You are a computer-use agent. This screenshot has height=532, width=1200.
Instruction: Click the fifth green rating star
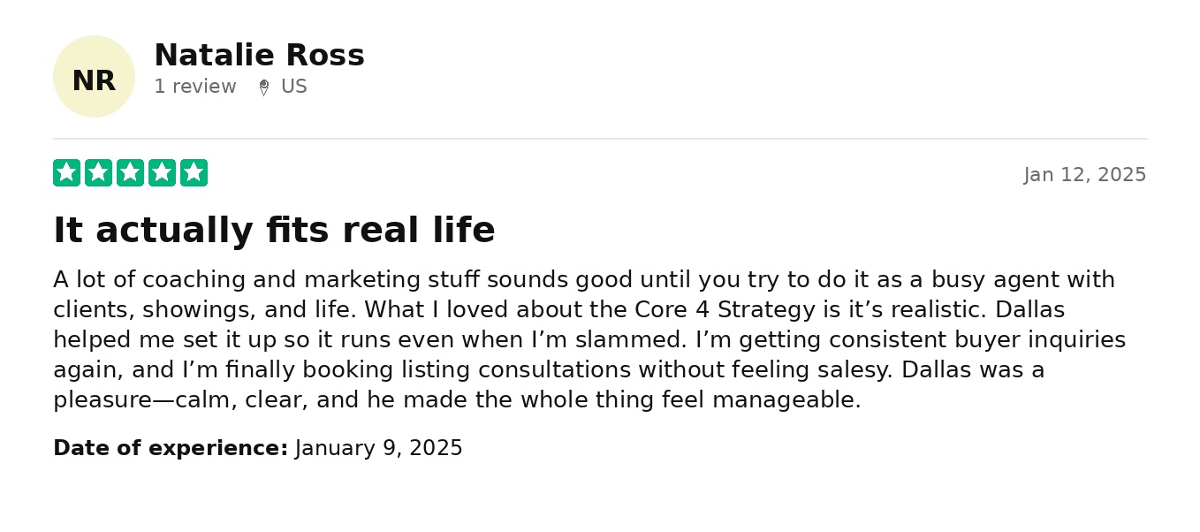point(194,173)
